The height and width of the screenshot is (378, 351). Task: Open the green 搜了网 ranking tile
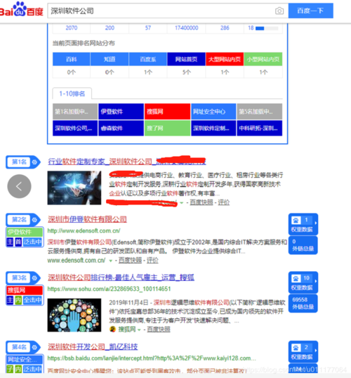click(x=167, y=129)
